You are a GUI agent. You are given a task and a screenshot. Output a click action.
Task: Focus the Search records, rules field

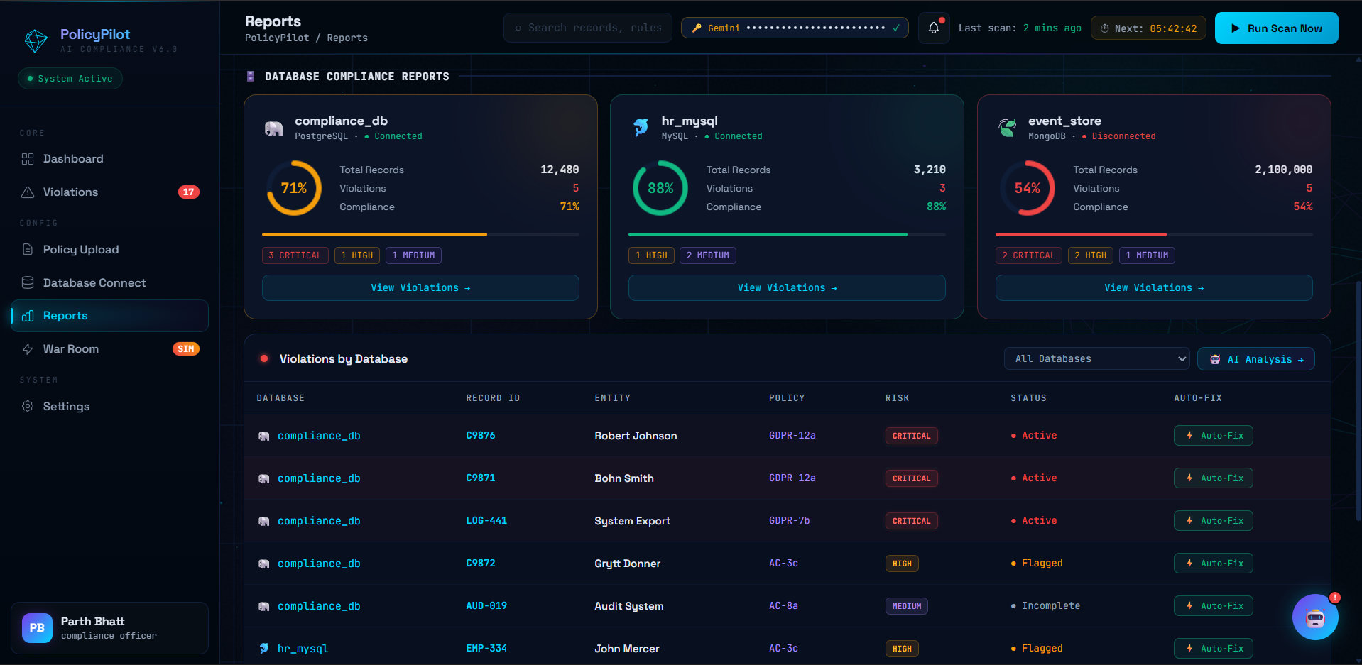[x=588, y=28]
